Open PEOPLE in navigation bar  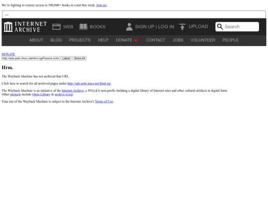230,40
